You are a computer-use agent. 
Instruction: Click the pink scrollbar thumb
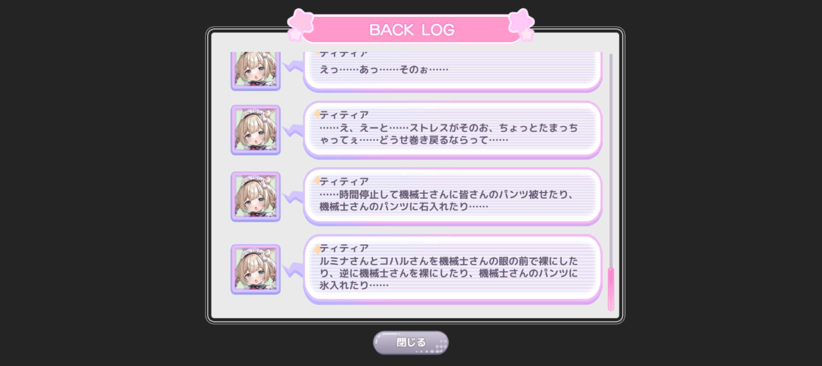[x=611, y=289]
